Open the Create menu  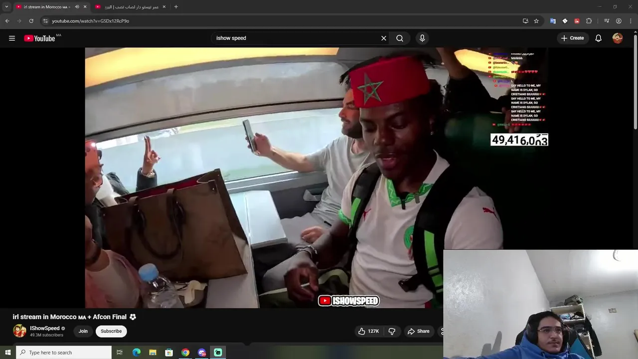[x=572, y=38]
